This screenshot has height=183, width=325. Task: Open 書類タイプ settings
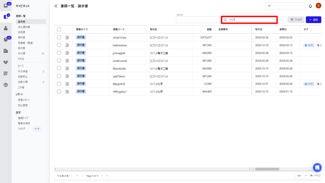pyautogui.click(x=23, y=118)
